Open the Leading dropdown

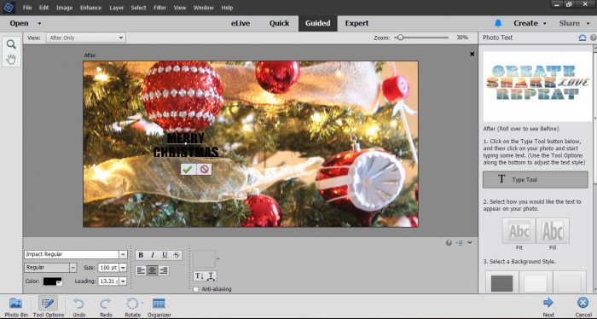point(123,281)
